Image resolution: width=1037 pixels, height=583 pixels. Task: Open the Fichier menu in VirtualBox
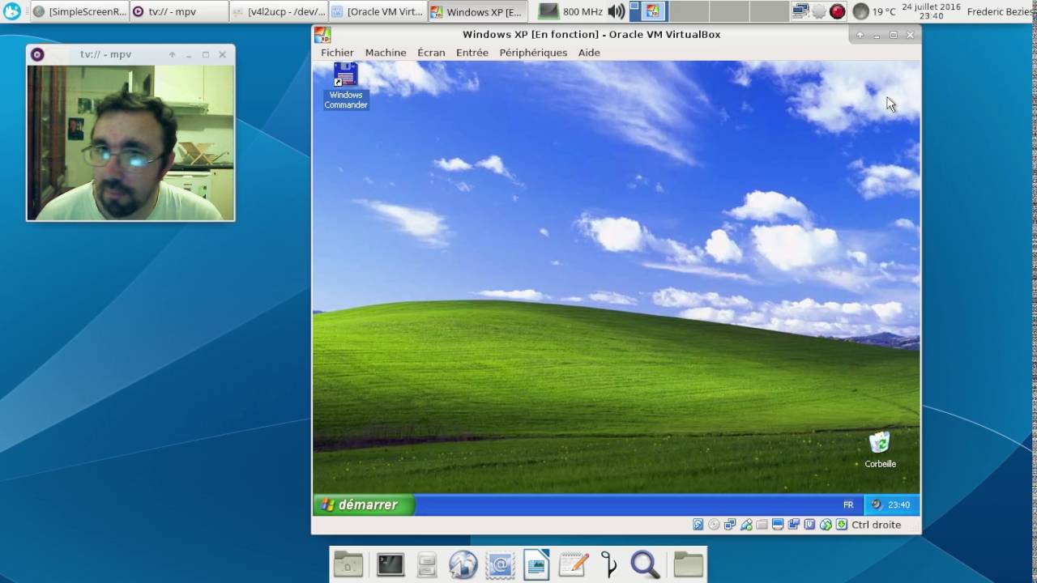[337, 53]
